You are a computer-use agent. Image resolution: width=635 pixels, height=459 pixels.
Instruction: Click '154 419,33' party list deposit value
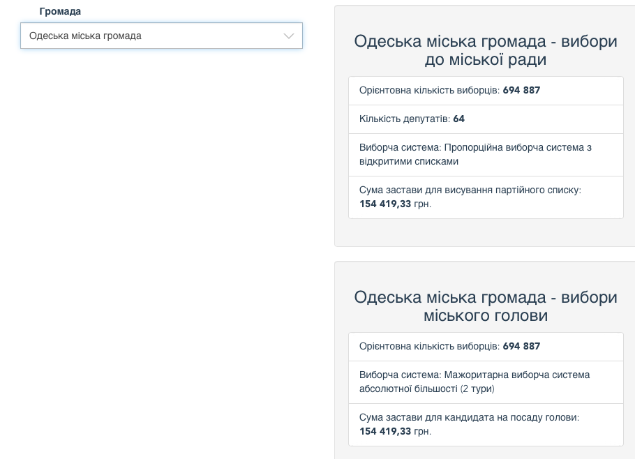pyautogui.click(x=385, y=204)
